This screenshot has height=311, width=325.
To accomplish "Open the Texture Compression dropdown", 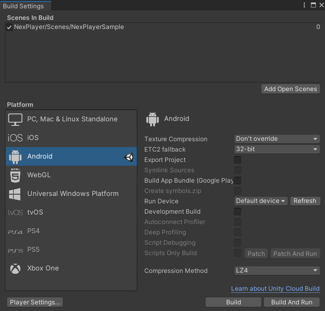I will point(277,139).
